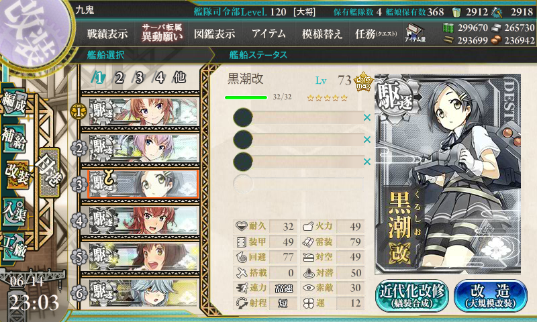This screenshot has height=322, width=537.
Task: Select the flagship ship banner in slot 1
Action: tap(144, 111)
